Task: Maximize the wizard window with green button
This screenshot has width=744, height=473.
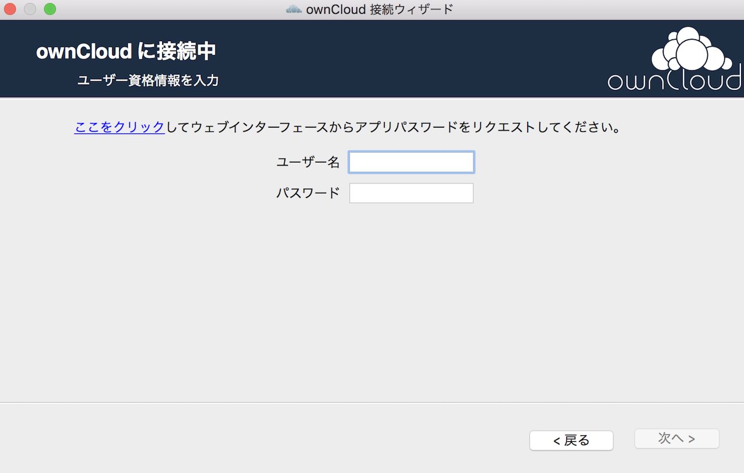Action: pyautogui.click(x=50, y=9)
